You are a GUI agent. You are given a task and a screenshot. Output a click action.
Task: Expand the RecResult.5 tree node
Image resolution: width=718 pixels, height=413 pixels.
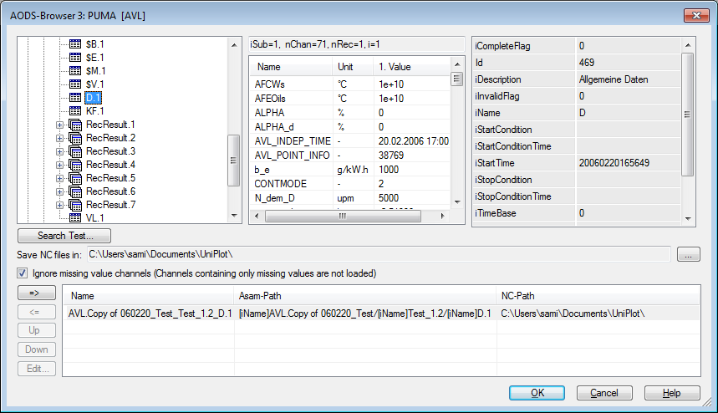[x=59, y=178]
